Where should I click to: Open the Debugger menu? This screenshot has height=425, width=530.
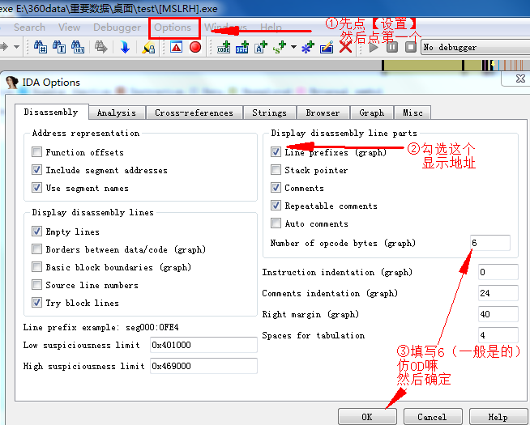(x=117, y=28)
